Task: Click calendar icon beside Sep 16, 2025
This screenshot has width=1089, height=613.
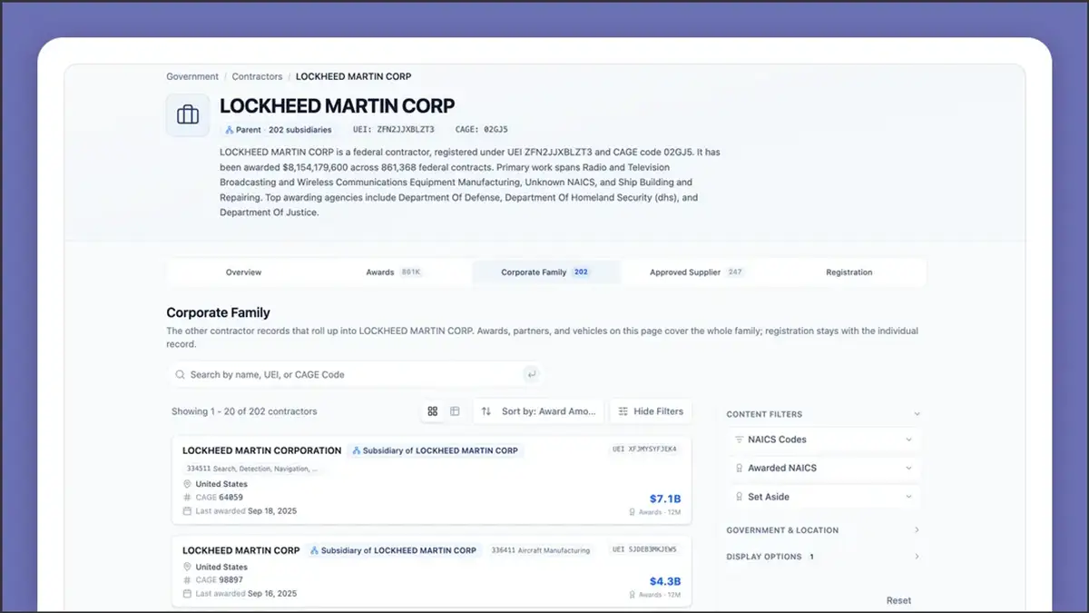Action: tap(188, 594)
